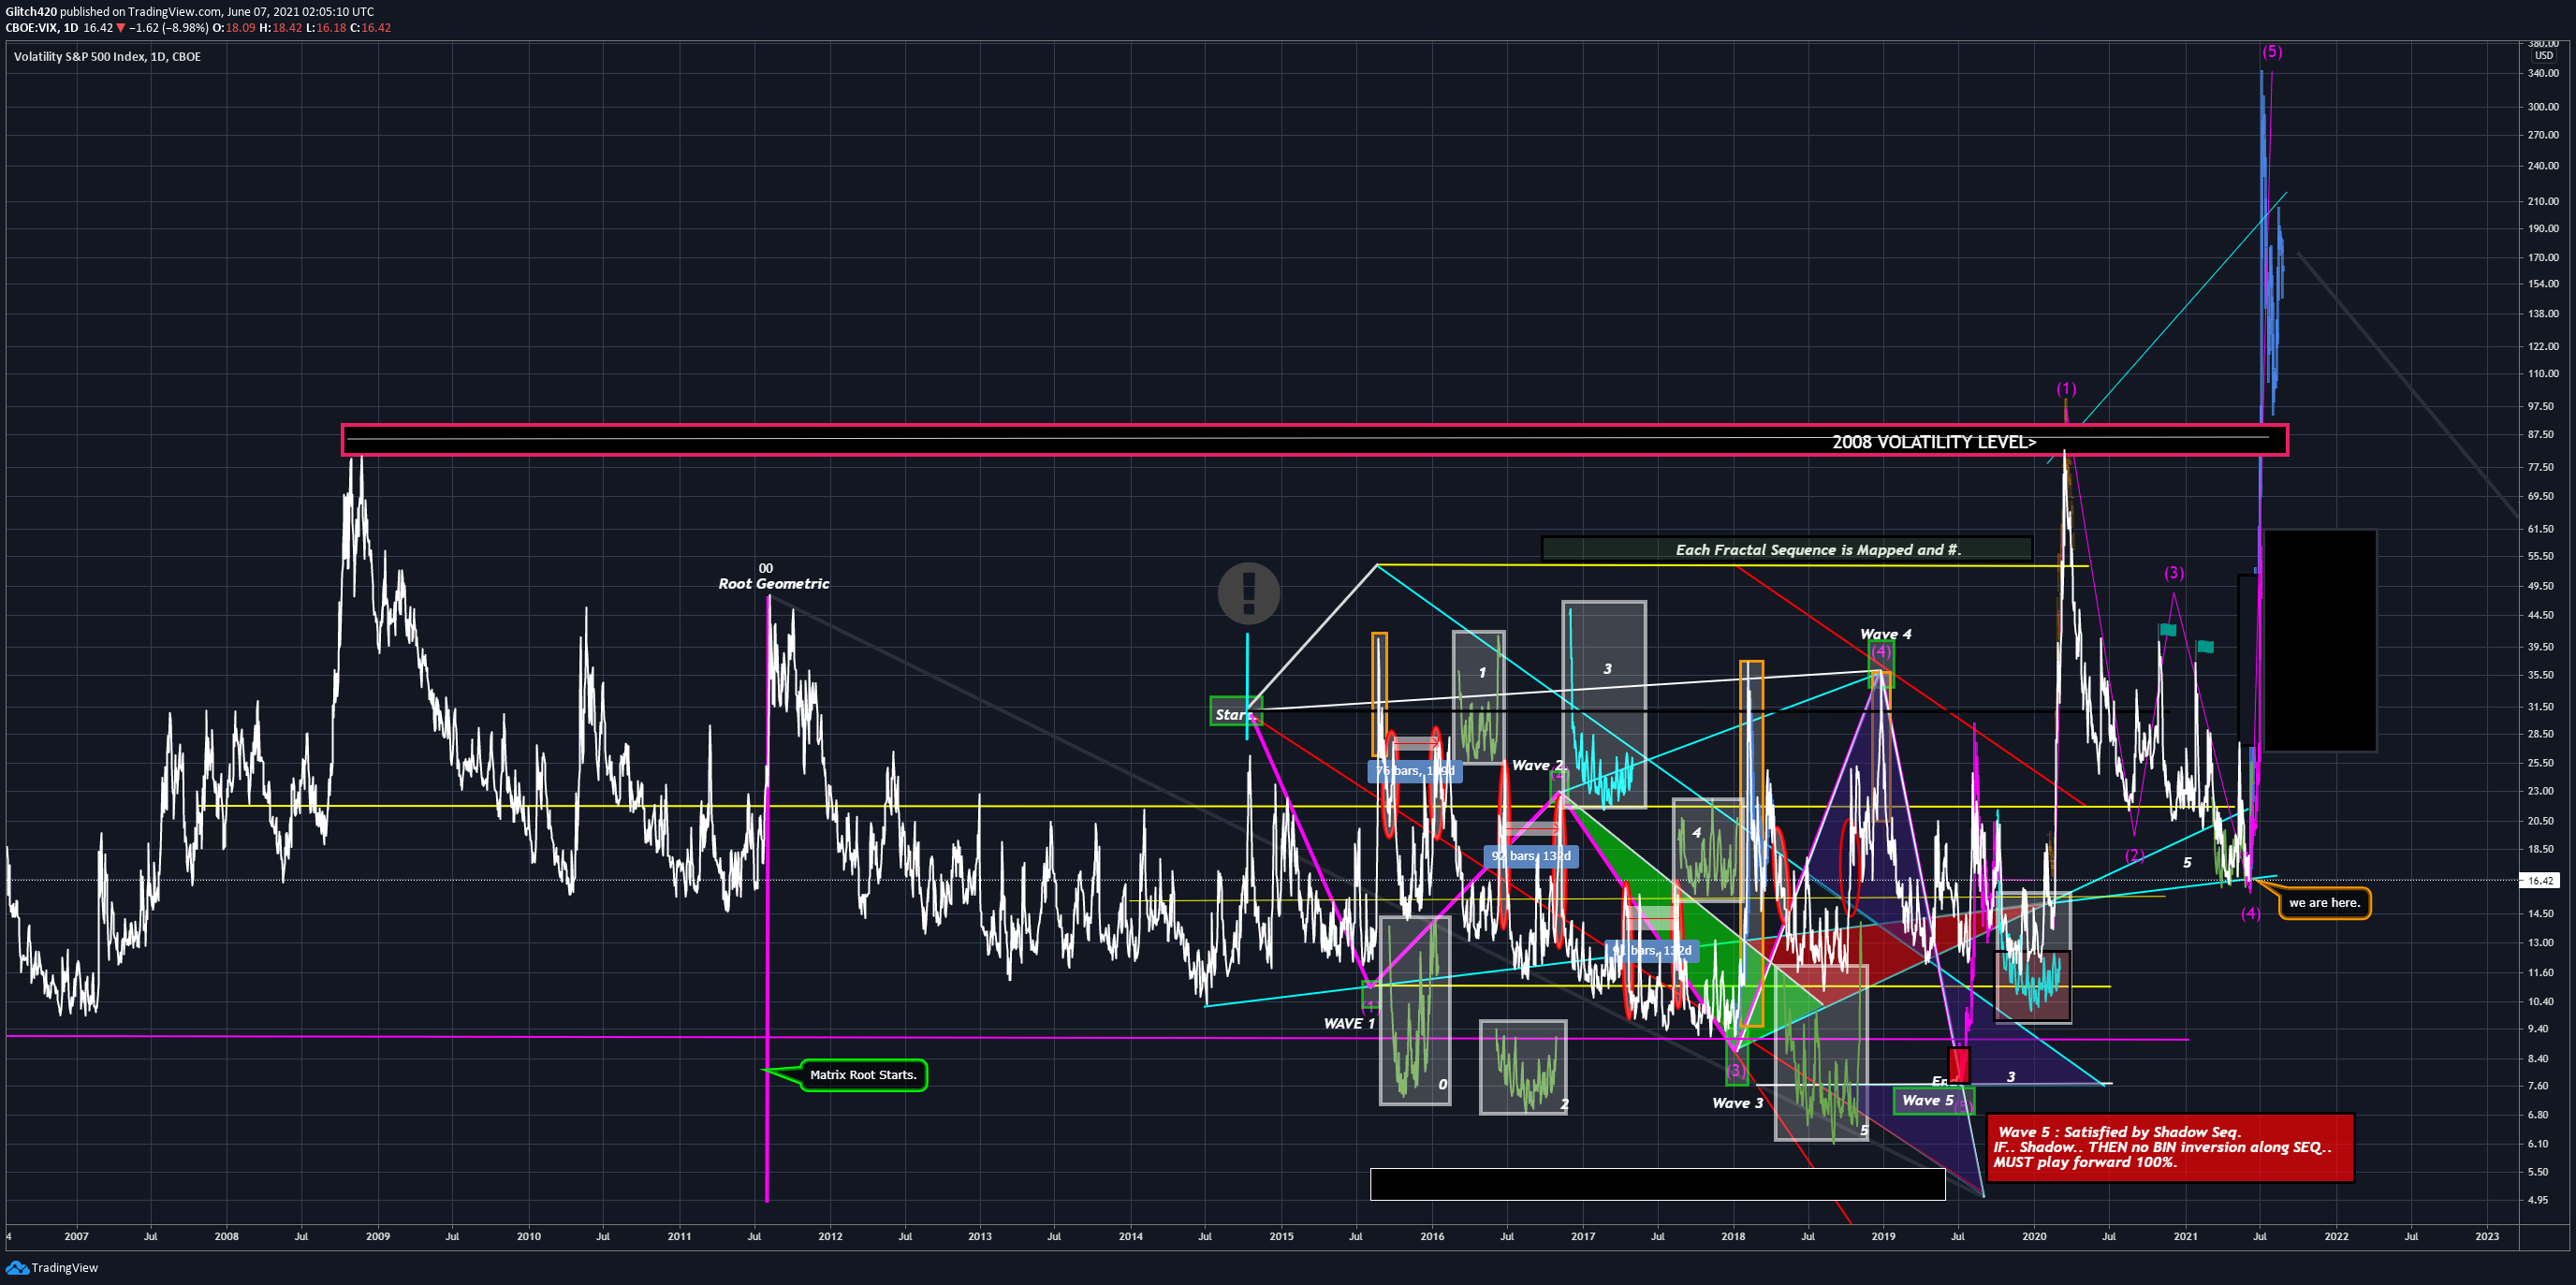Click the 'WAVE 1' label
Viewport: 2576px width, 1285px height.
(x=1348, y=1024)
